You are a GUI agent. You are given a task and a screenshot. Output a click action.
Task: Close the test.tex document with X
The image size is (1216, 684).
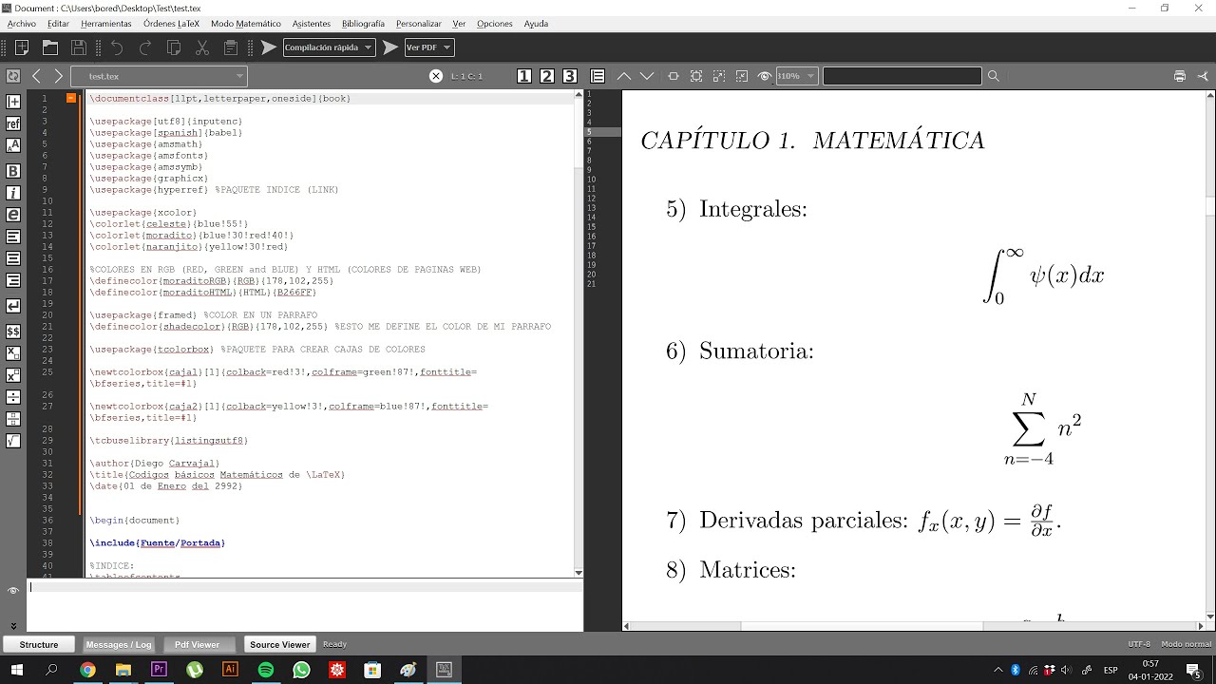pos(436,76)
